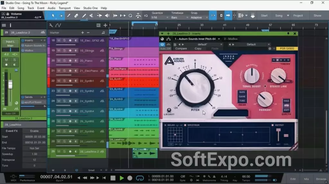Open the Quantize 1/16 dropdown

pos(160,18)
